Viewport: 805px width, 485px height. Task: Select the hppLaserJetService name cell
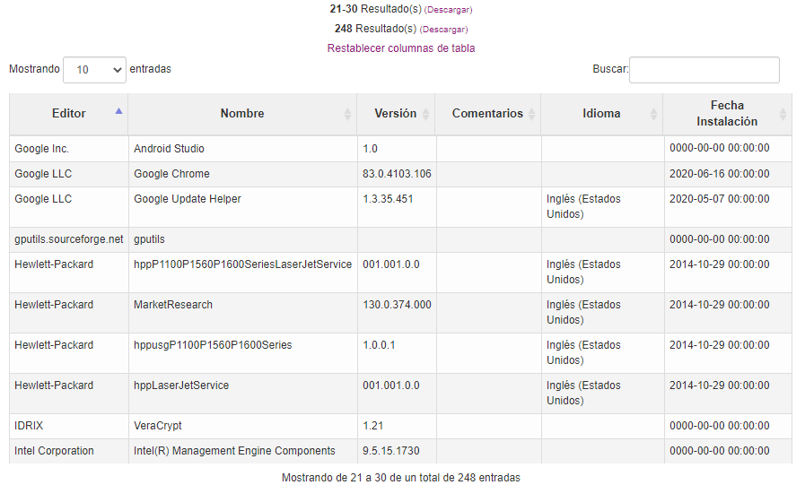[x=243, y=394]
